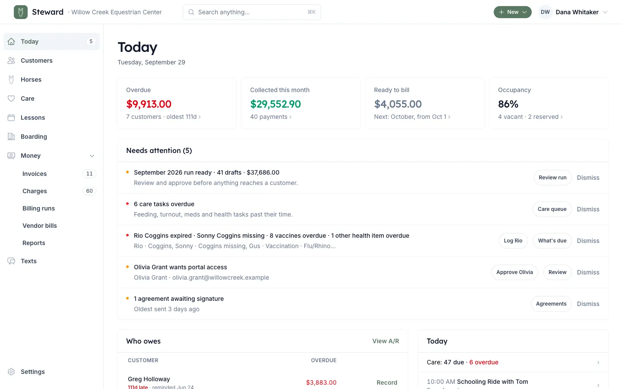The width and height of the screenshot is (622, 389).
Task: Click the Customers people icon
Action: pos(12,61)
